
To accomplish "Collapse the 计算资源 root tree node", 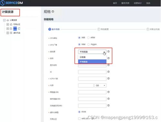I will 4,20.
